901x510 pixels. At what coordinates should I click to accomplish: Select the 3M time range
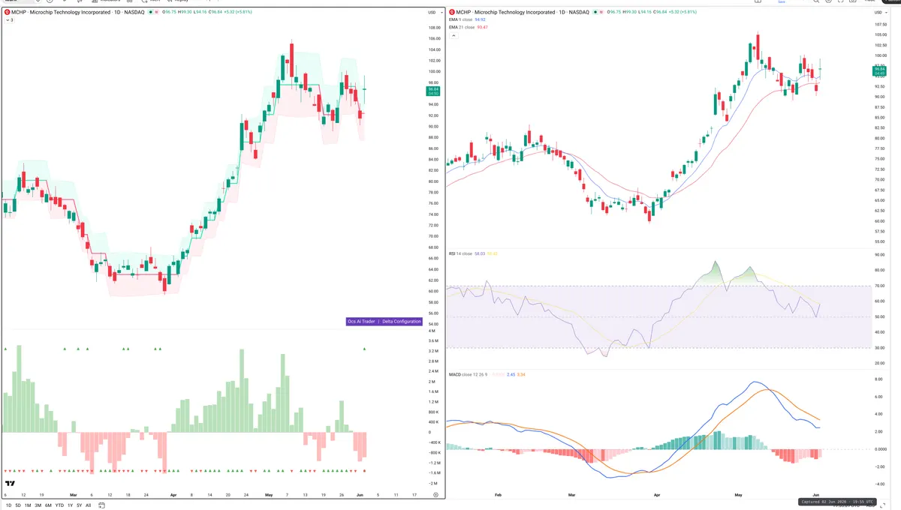pyautogui.click(x=38, y=505)
